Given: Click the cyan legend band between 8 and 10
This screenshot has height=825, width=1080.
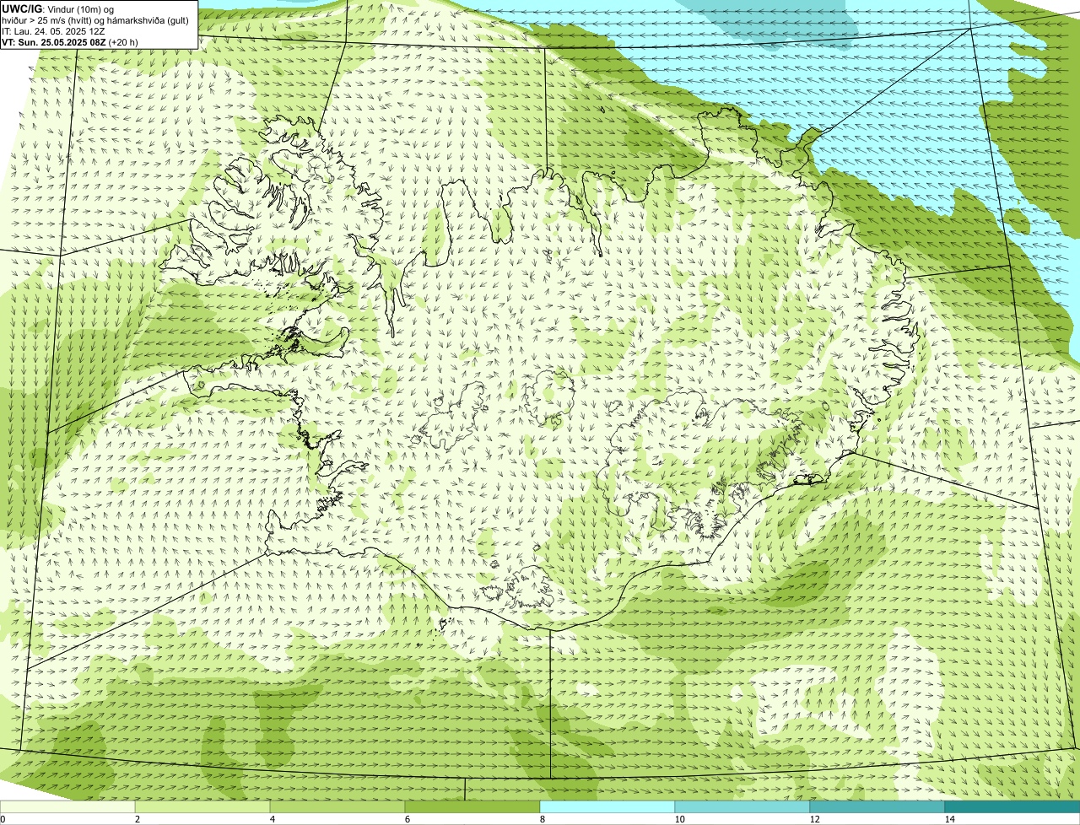Looking at the screenshot, I should click(x=607, y=806).
